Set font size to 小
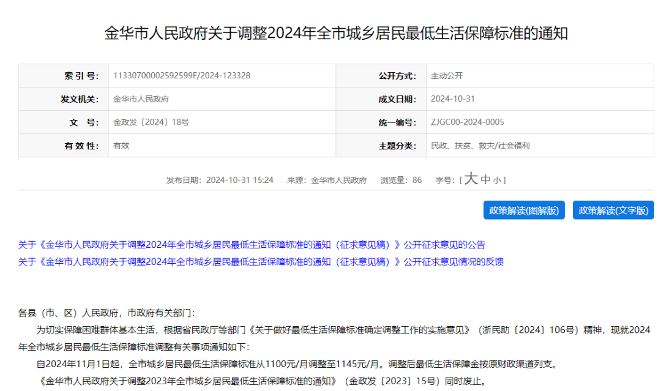The image size is (661, 391). tap(497, 181)
